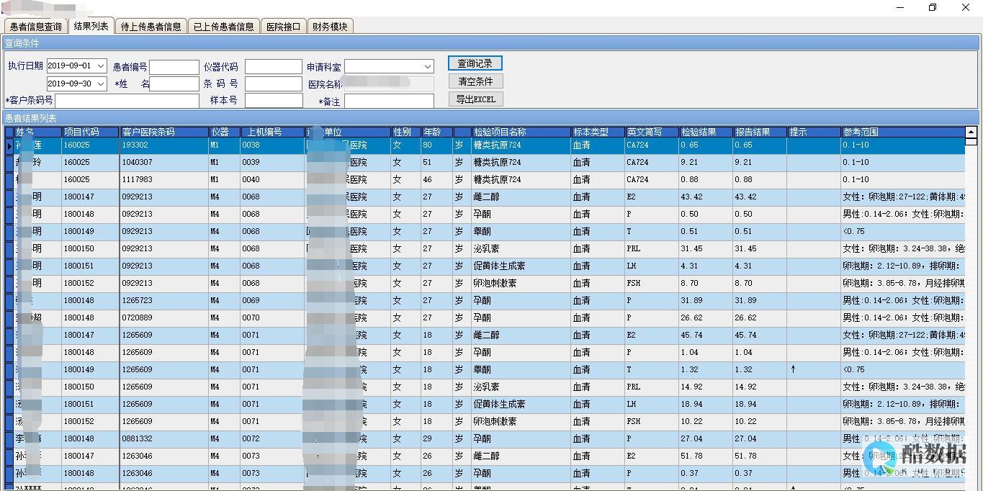The image size is (983, 491).
Task: Click the 标本类型 column header
Action: (x=597, y=132)
